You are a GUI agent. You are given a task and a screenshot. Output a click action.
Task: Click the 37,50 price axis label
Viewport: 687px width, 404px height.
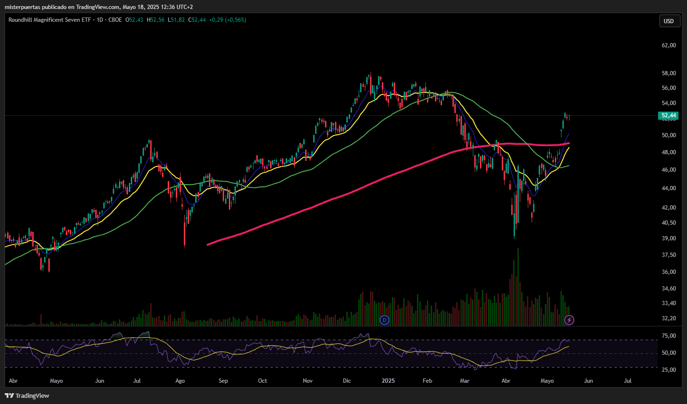(669, 255)
